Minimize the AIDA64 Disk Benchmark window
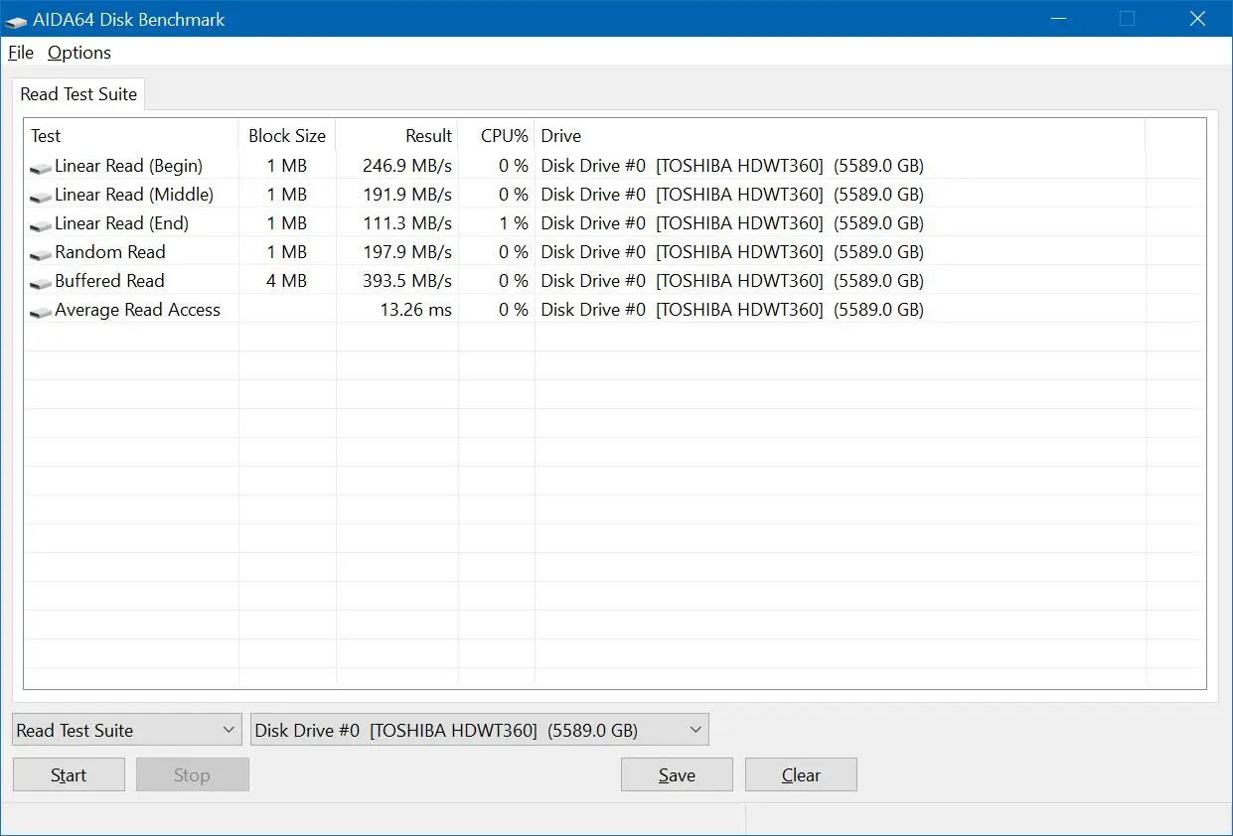This screenshot has height=836, width=1233. [1058, 18]
